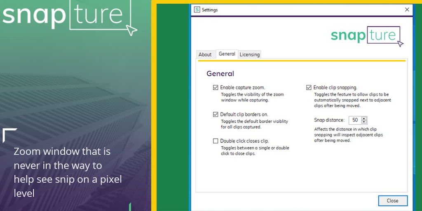Click the Snapture app icon in title bar
Screen dimensions: 422x211
pyautogui.click(x=197, y=10)
